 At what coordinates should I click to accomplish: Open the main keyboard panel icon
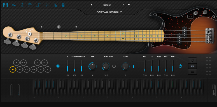6,5
